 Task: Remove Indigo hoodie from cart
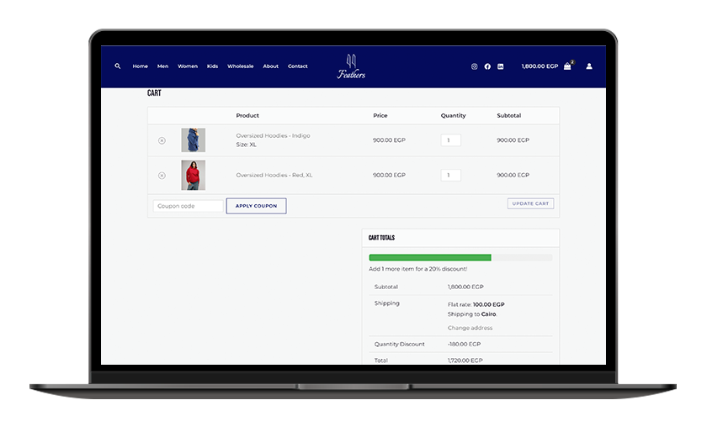(x=162, y=140)
